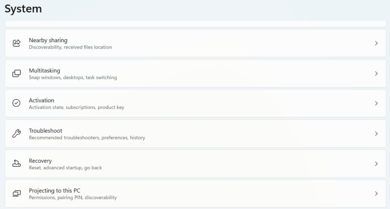Click the Recovery row's right chevron

pos(376,164)
